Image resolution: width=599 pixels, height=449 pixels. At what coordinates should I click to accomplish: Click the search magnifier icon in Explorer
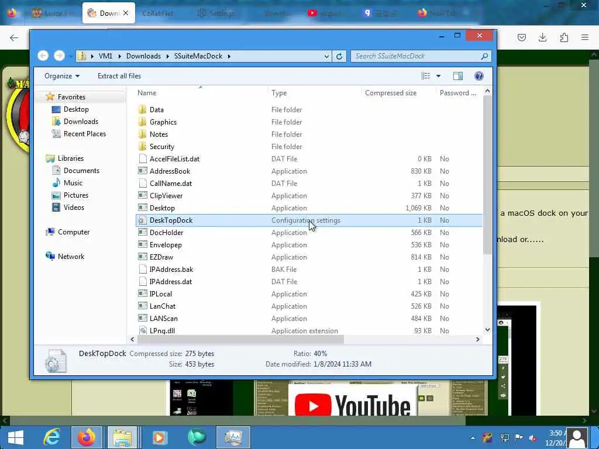coord(484,56)
